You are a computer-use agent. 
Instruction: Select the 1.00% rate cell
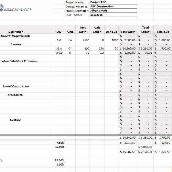pyautogui.click(x=59, y=164)
